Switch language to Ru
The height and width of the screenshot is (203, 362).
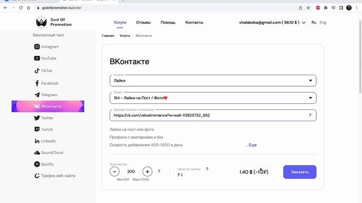pyautogui.click(x=313, y=23)
